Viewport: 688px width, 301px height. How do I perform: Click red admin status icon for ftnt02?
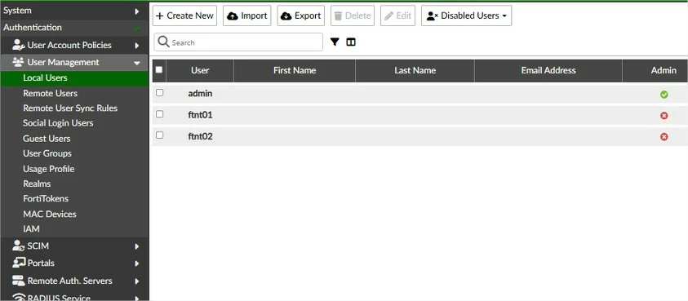[x=664, y=137]
